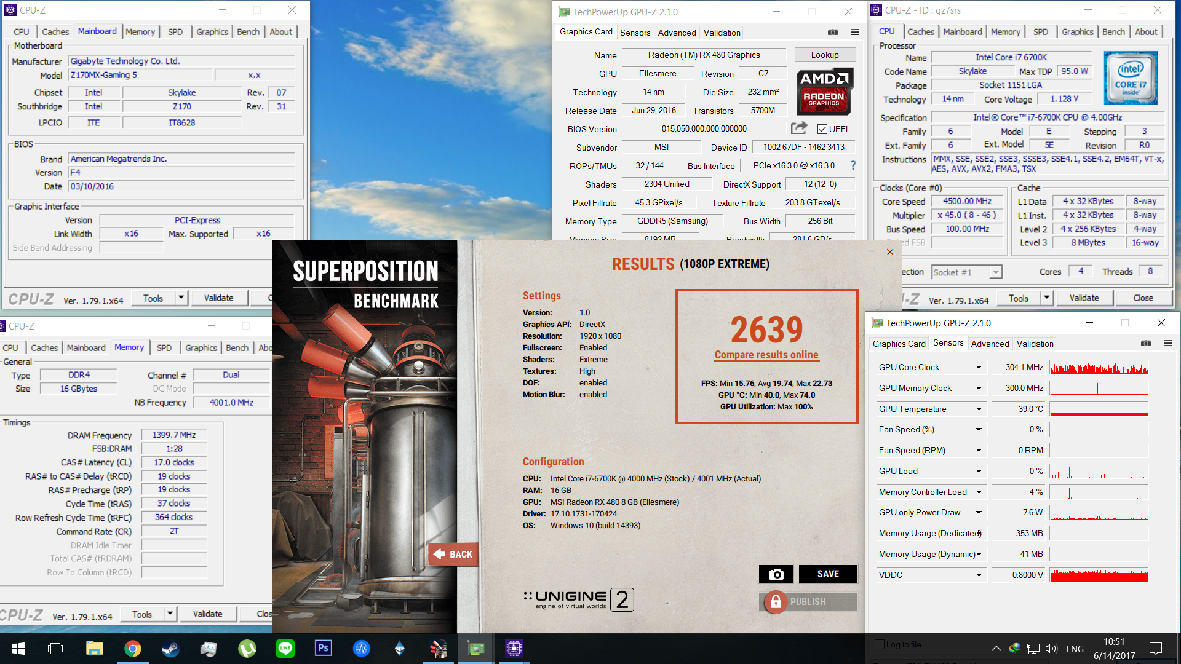The image size is (1181, 664).
Task: Open the Socket #1 selection combo box
Action: (967, 272)
